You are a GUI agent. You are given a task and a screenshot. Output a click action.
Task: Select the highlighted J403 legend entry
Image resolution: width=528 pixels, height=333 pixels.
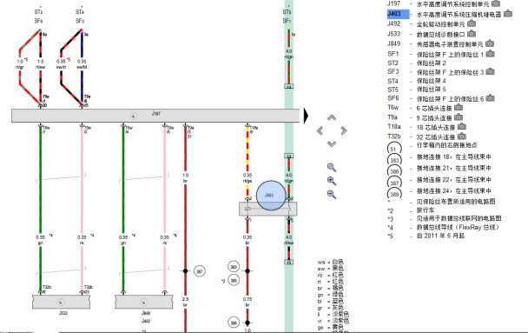pos(398,14)
